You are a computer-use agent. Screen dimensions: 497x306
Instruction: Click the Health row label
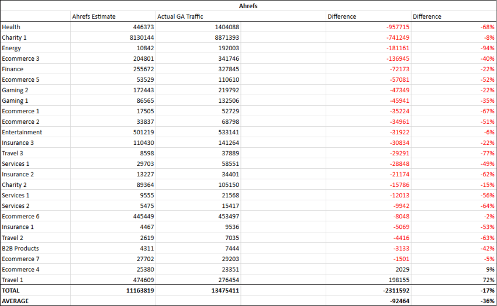pyautogui.click(x=11, y=27)
